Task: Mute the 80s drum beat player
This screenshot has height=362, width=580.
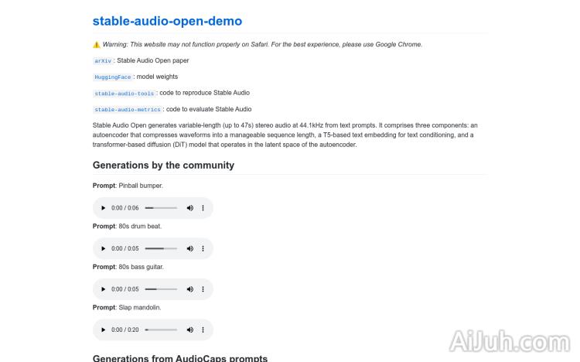Action: 190,249
